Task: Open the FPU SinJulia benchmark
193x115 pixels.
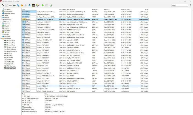Action: pyautogui.click(x=10, y=64)
